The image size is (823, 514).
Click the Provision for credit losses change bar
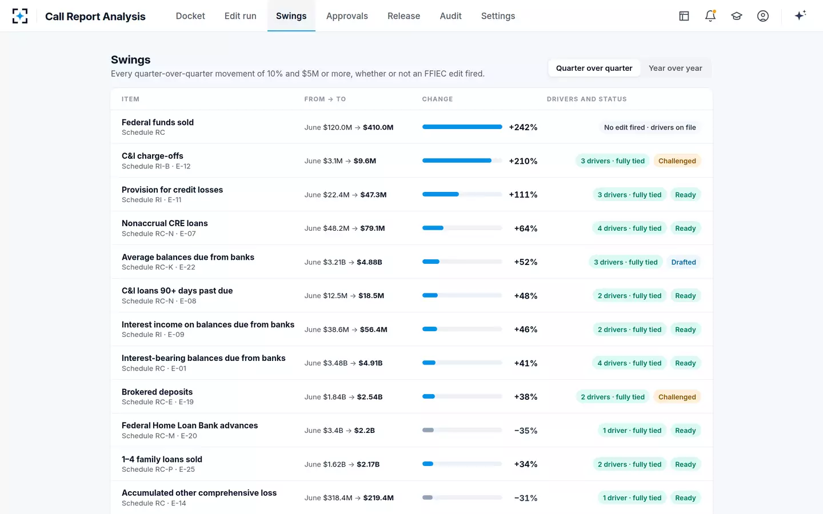tap(462, 194)
